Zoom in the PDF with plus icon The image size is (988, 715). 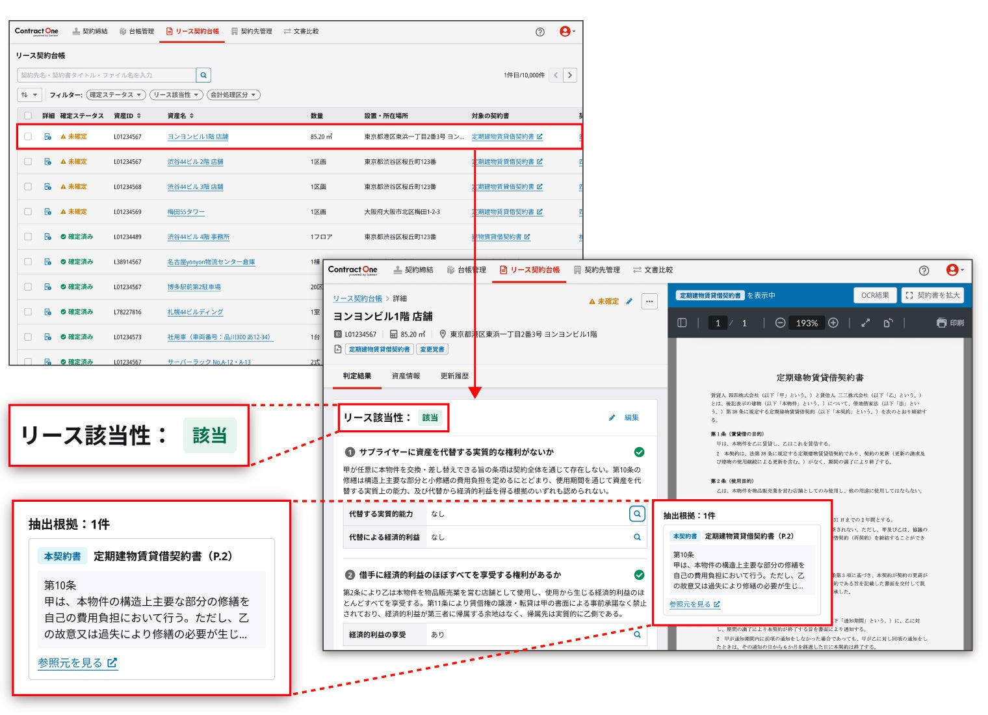[x=833, y=323]
